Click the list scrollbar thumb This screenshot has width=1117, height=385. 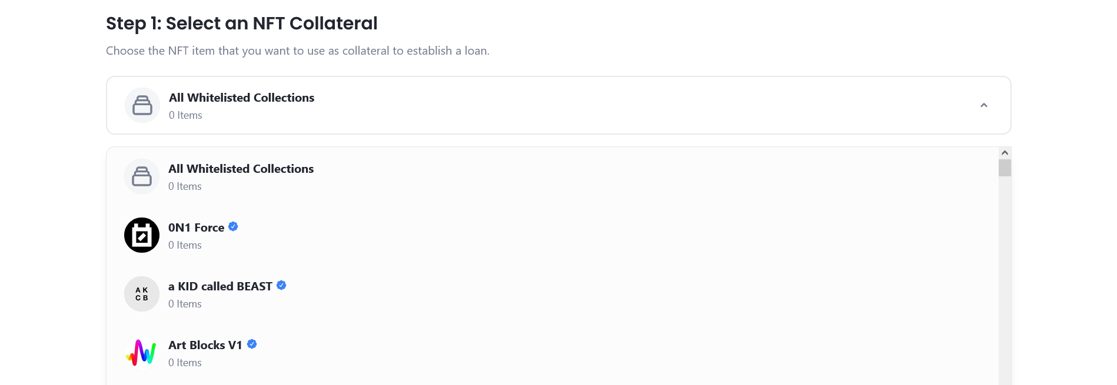tap(1005, 168)
